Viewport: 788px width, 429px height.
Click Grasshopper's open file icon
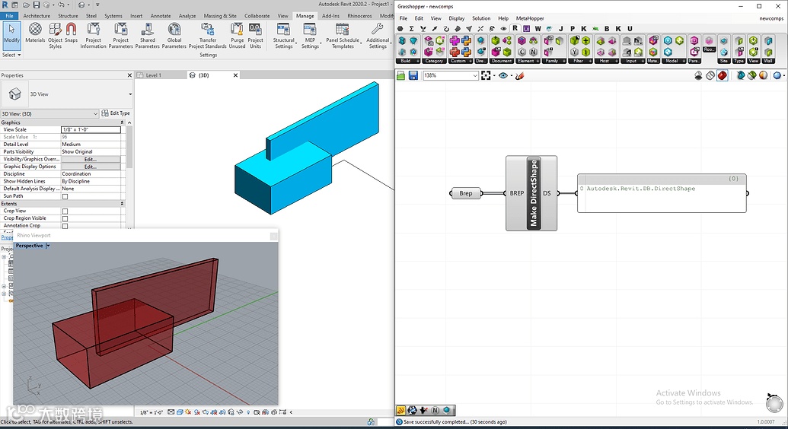point(401,75)
